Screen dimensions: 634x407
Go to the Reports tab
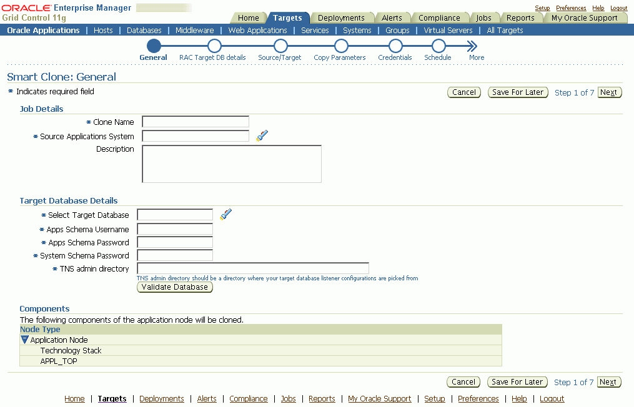(x=520, y=17)
